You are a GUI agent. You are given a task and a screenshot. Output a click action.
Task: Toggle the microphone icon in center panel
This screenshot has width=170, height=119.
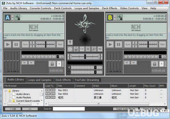(70, 42)
